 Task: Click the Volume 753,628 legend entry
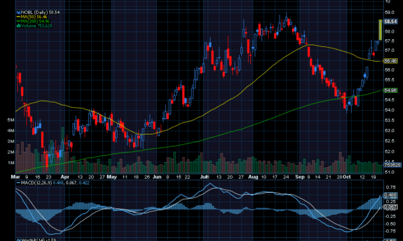37,26
